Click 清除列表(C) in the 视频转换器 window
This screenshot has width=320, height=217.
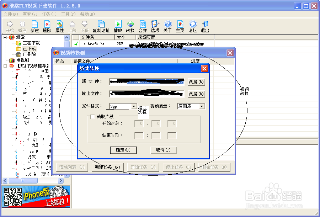[x=72, y=167]
